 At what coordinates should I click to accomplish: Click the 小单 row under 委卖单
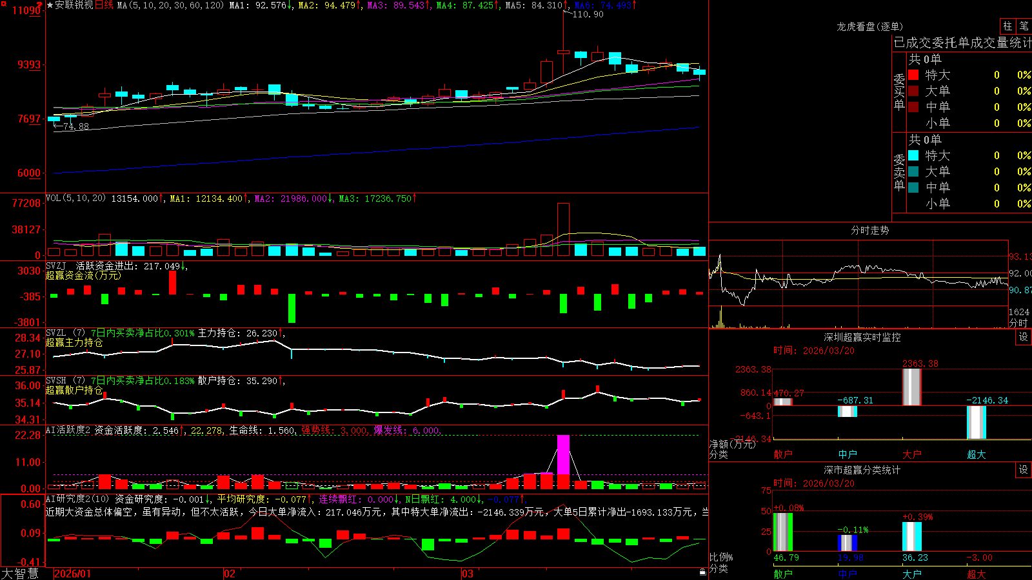[969, 204]
